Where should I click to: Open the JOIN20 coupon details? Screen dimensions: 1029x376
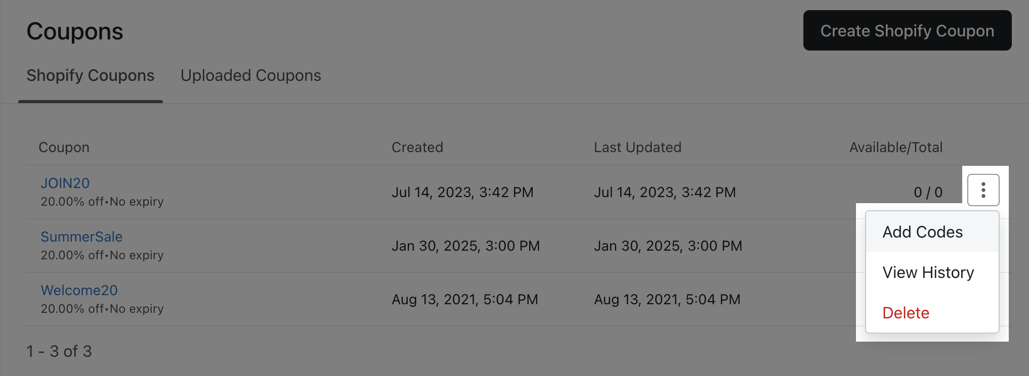coord(65,183)
